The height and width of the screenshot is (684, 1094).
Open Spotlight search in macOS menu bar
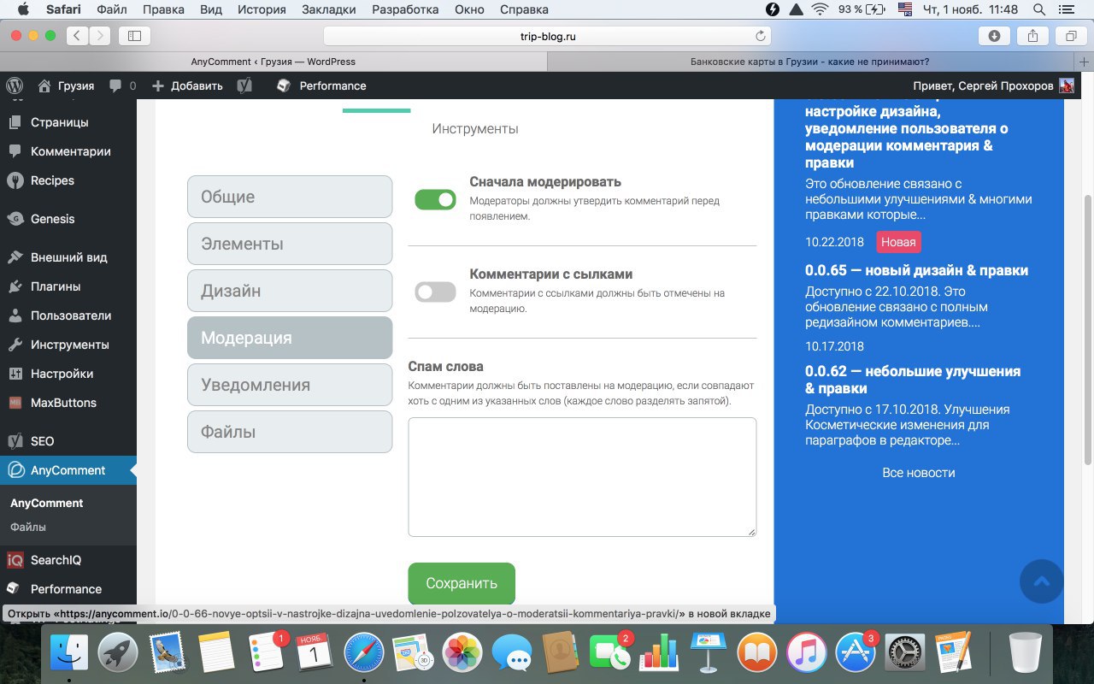[x=1038, y=9]
